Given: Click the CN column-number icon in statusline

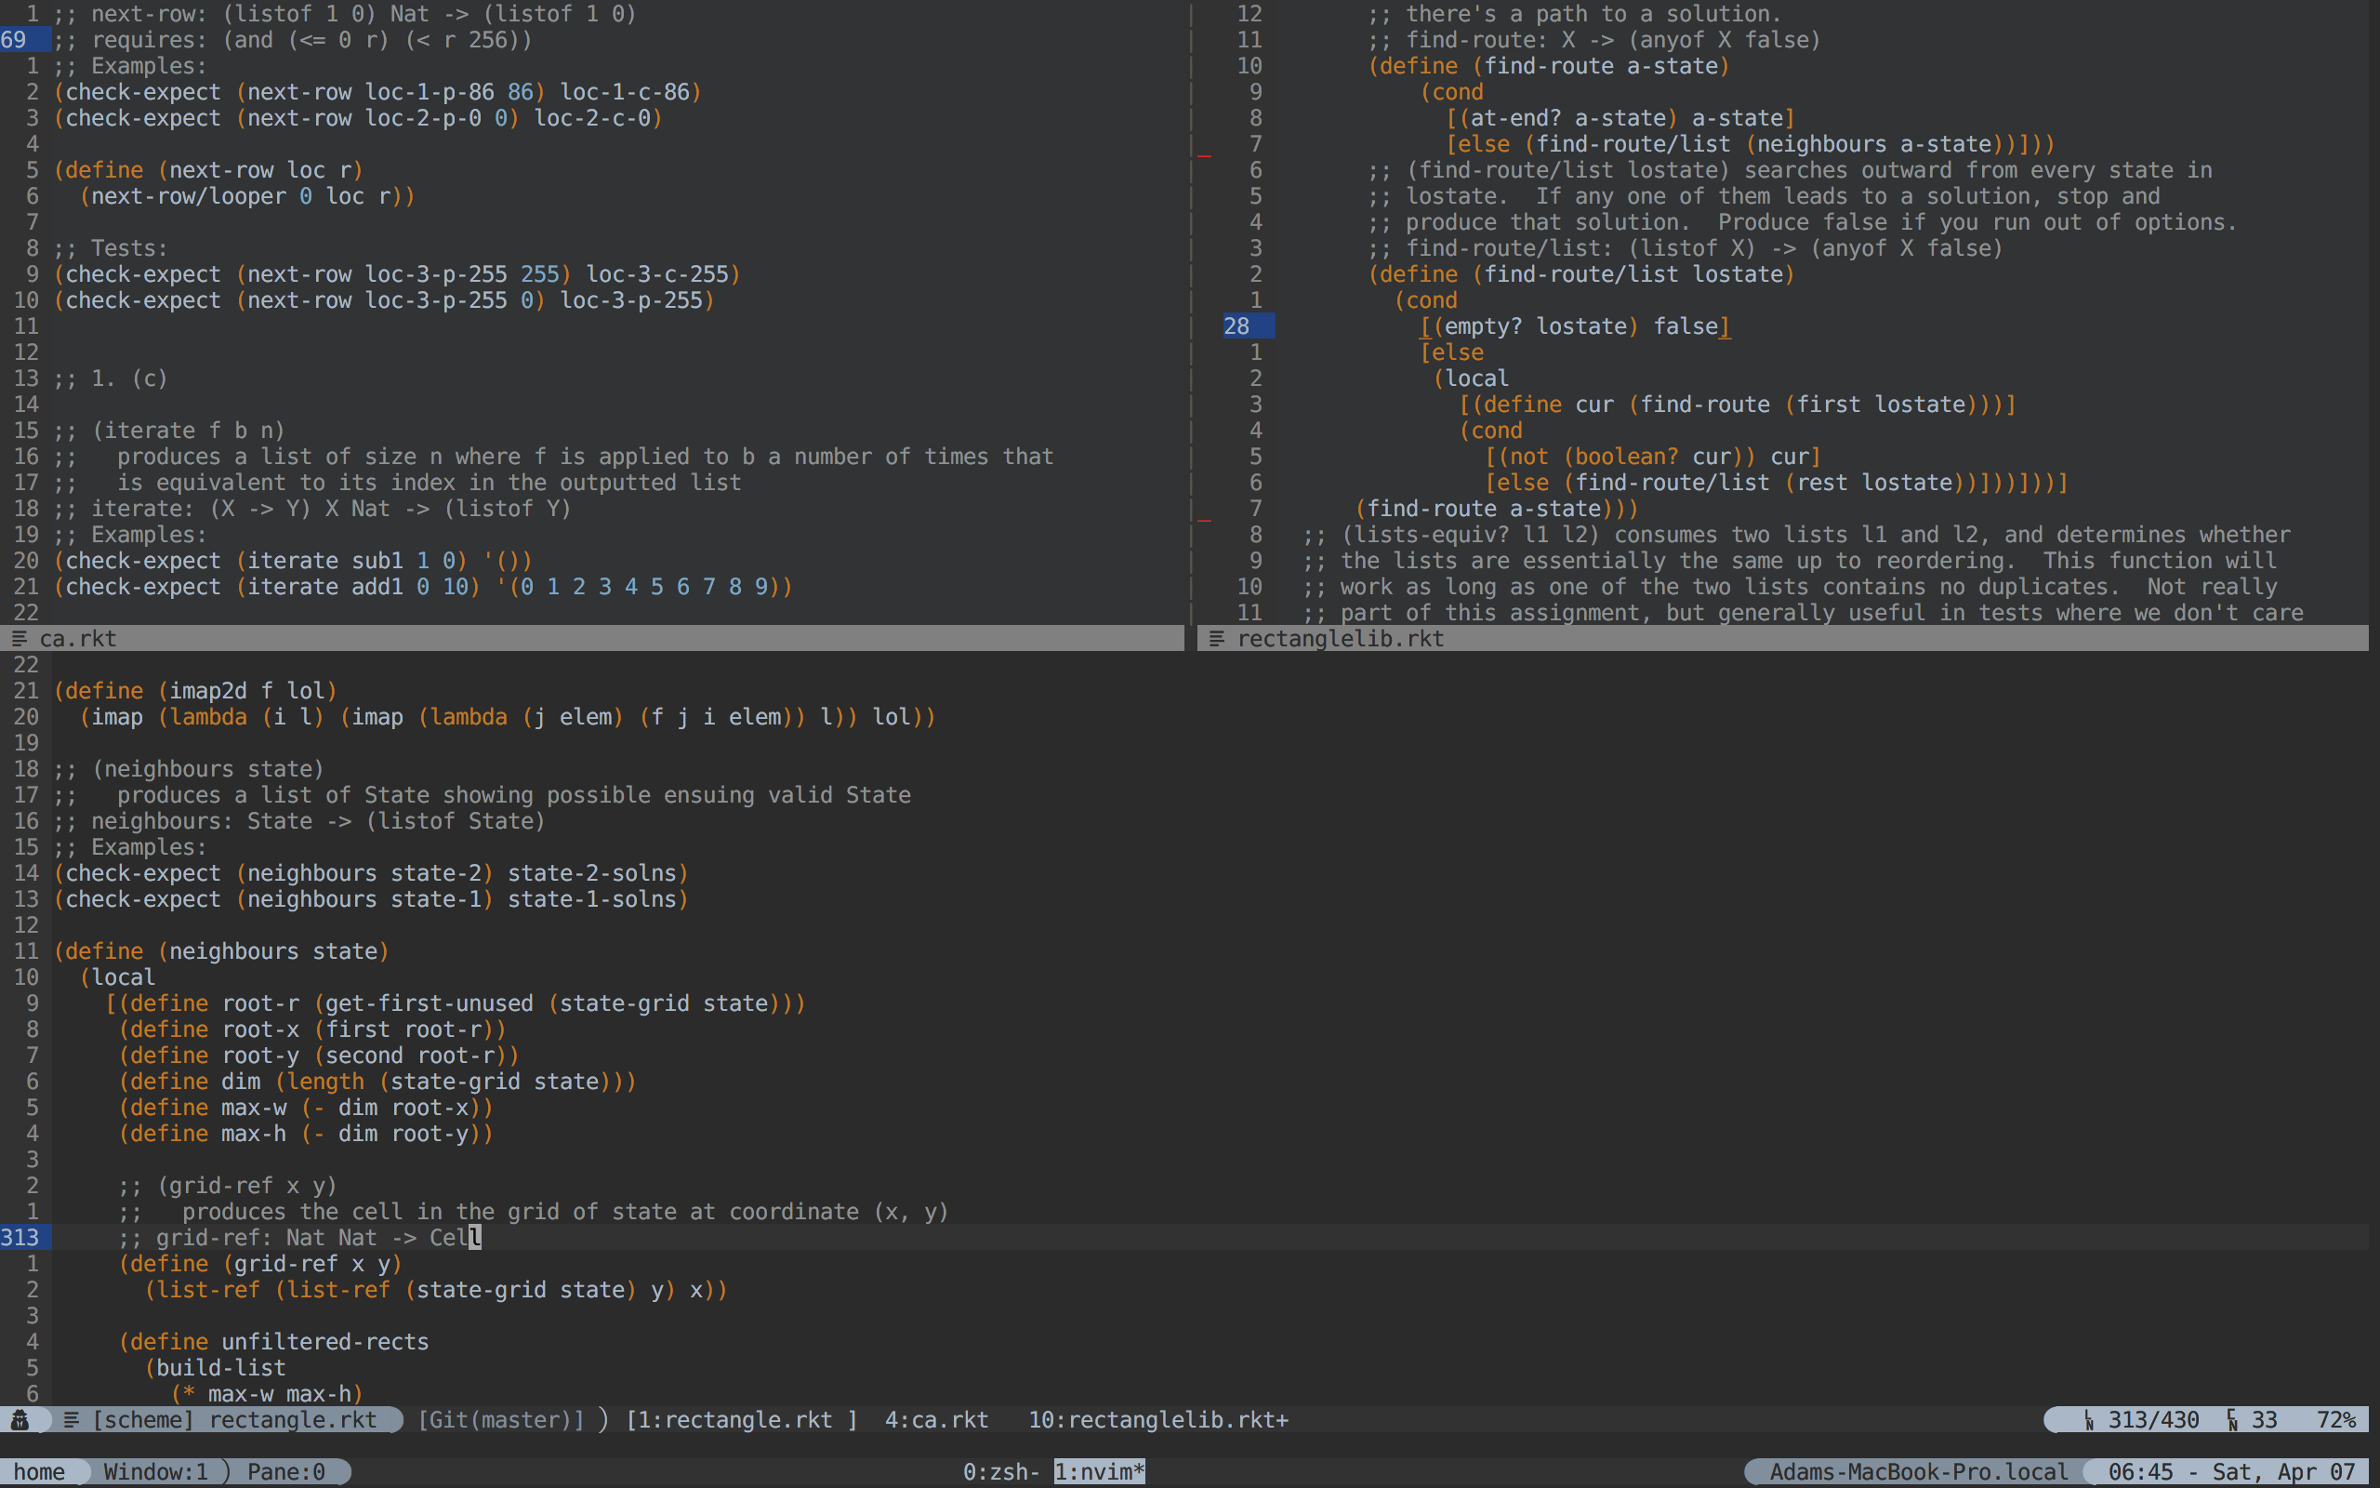Looking at the screenshot, I should point(2231,1419).
